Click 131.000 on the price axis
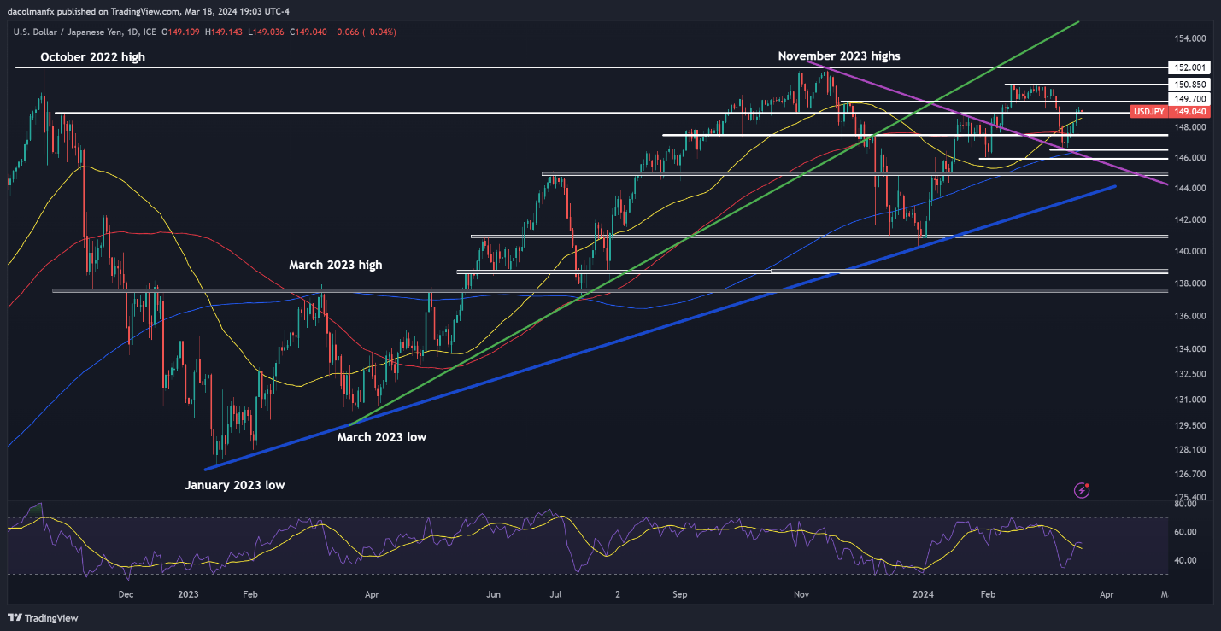The width and height of the screenshot is (1221, 631). (1189, 400)
